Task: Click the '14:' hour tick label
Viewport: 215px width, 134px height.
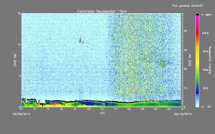Action: tap(116, 109)
